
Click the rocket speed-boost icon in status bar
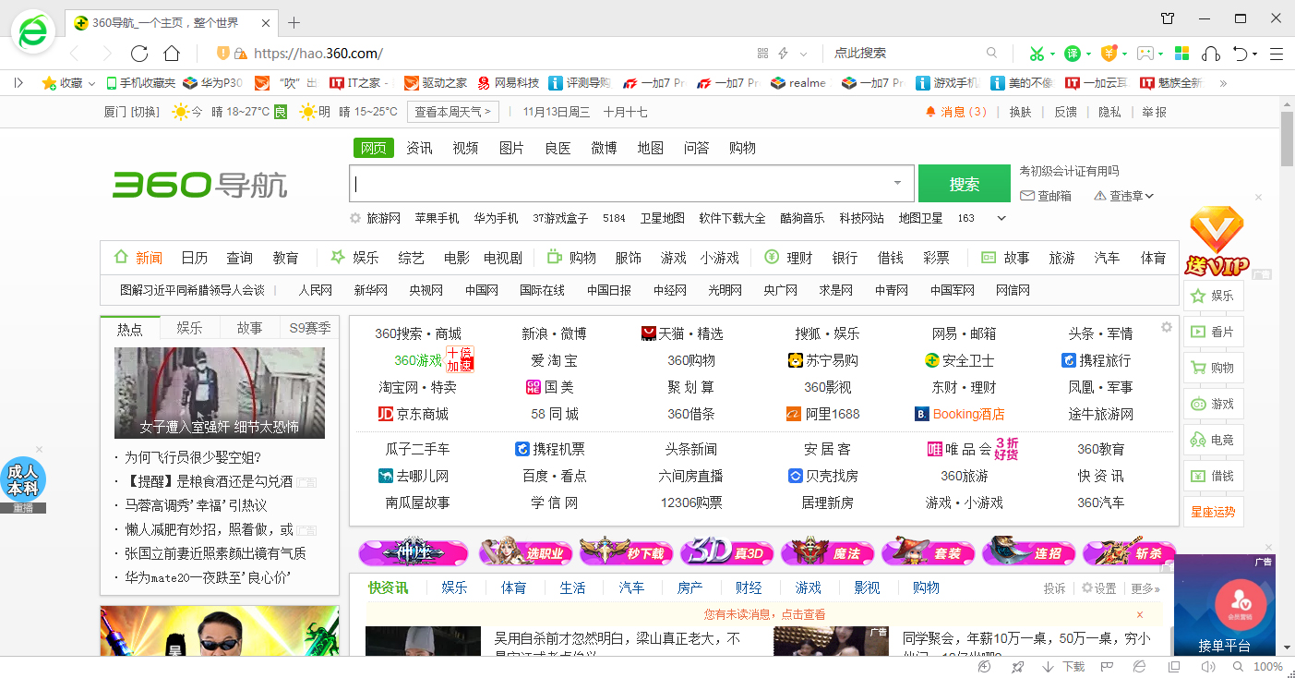coord(1017,666)
